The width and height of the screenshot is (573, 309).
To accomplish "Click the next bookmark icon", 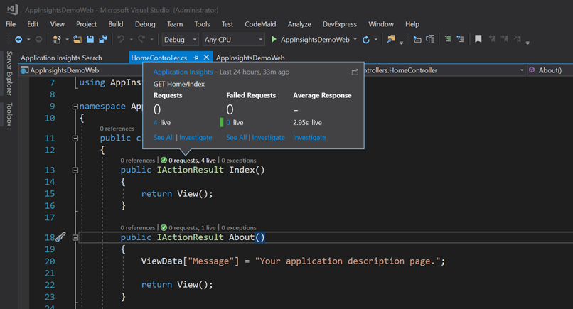I will 505,39.
